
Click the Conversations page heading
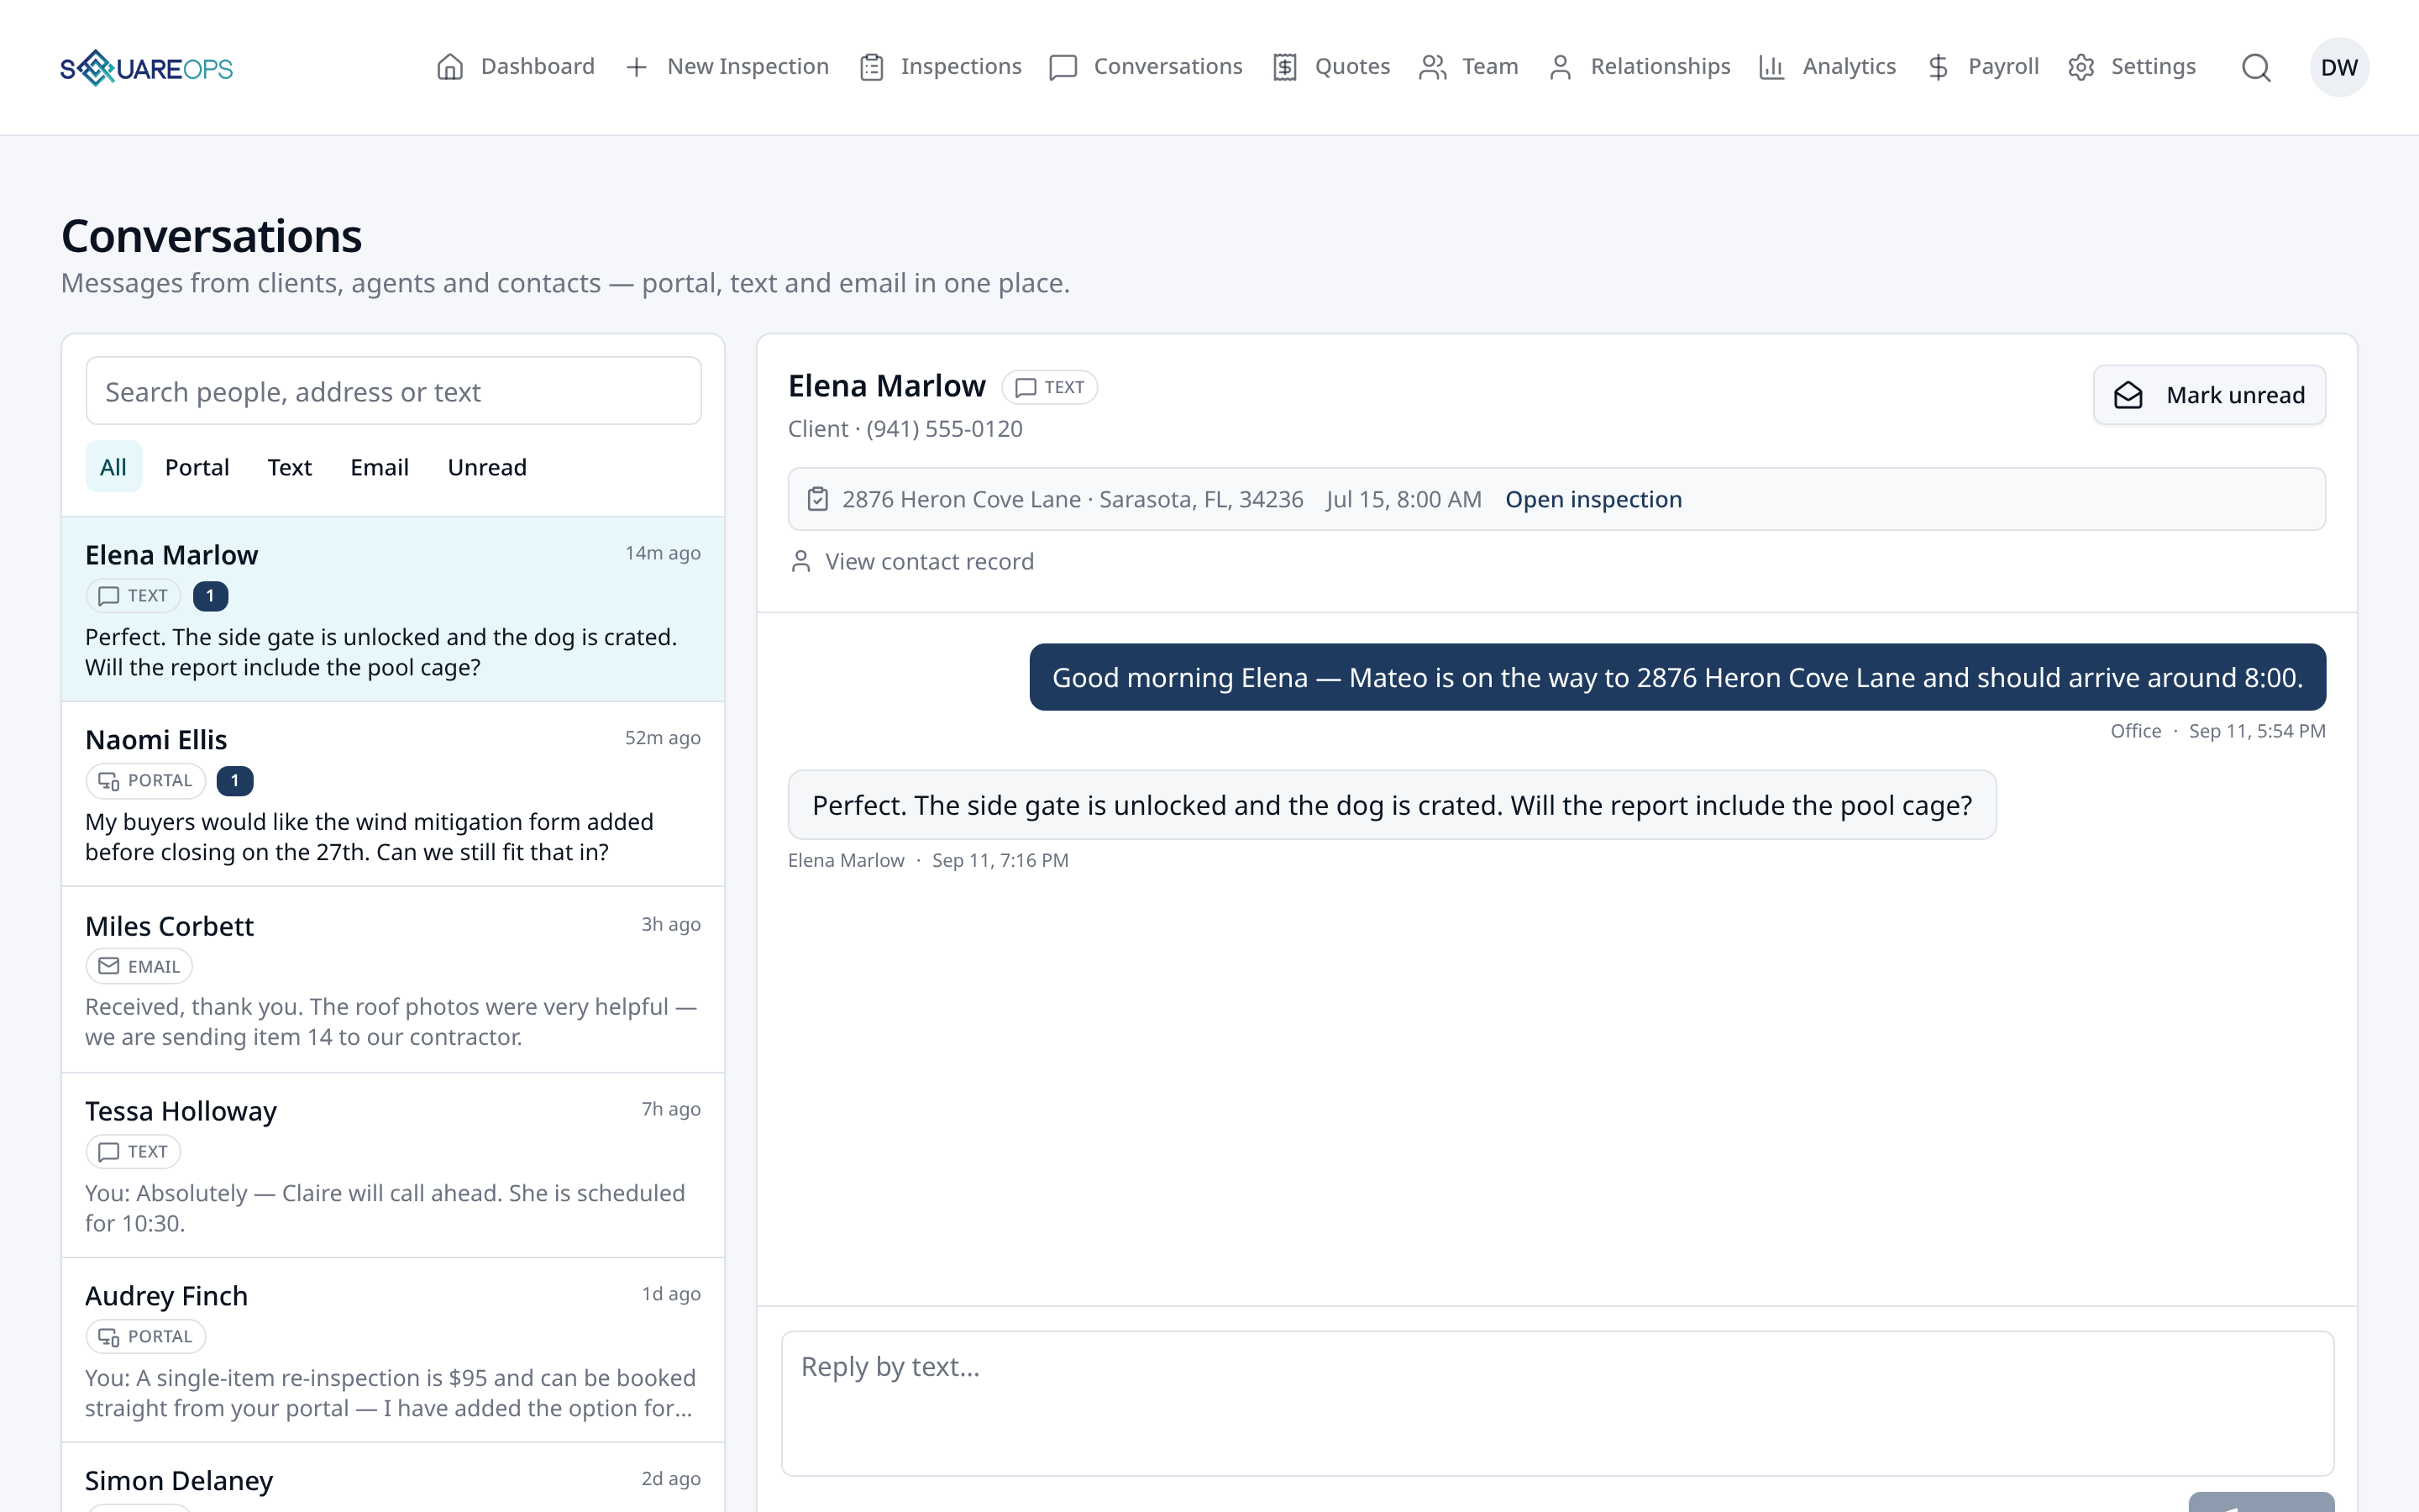click(x=212, y=236)
